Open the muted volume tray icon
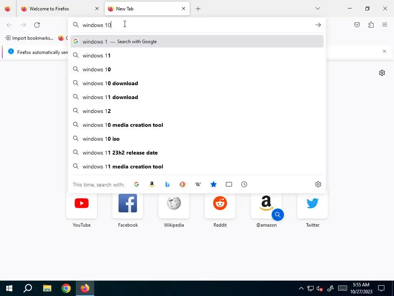This screenshot has width=394, height=296. 320,288
